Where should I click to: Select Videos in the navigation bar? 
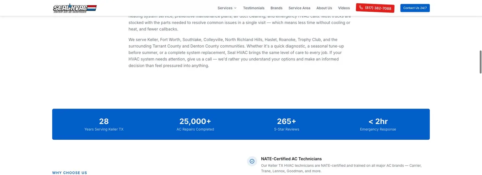pyautogui.click(x=344, y=8)
